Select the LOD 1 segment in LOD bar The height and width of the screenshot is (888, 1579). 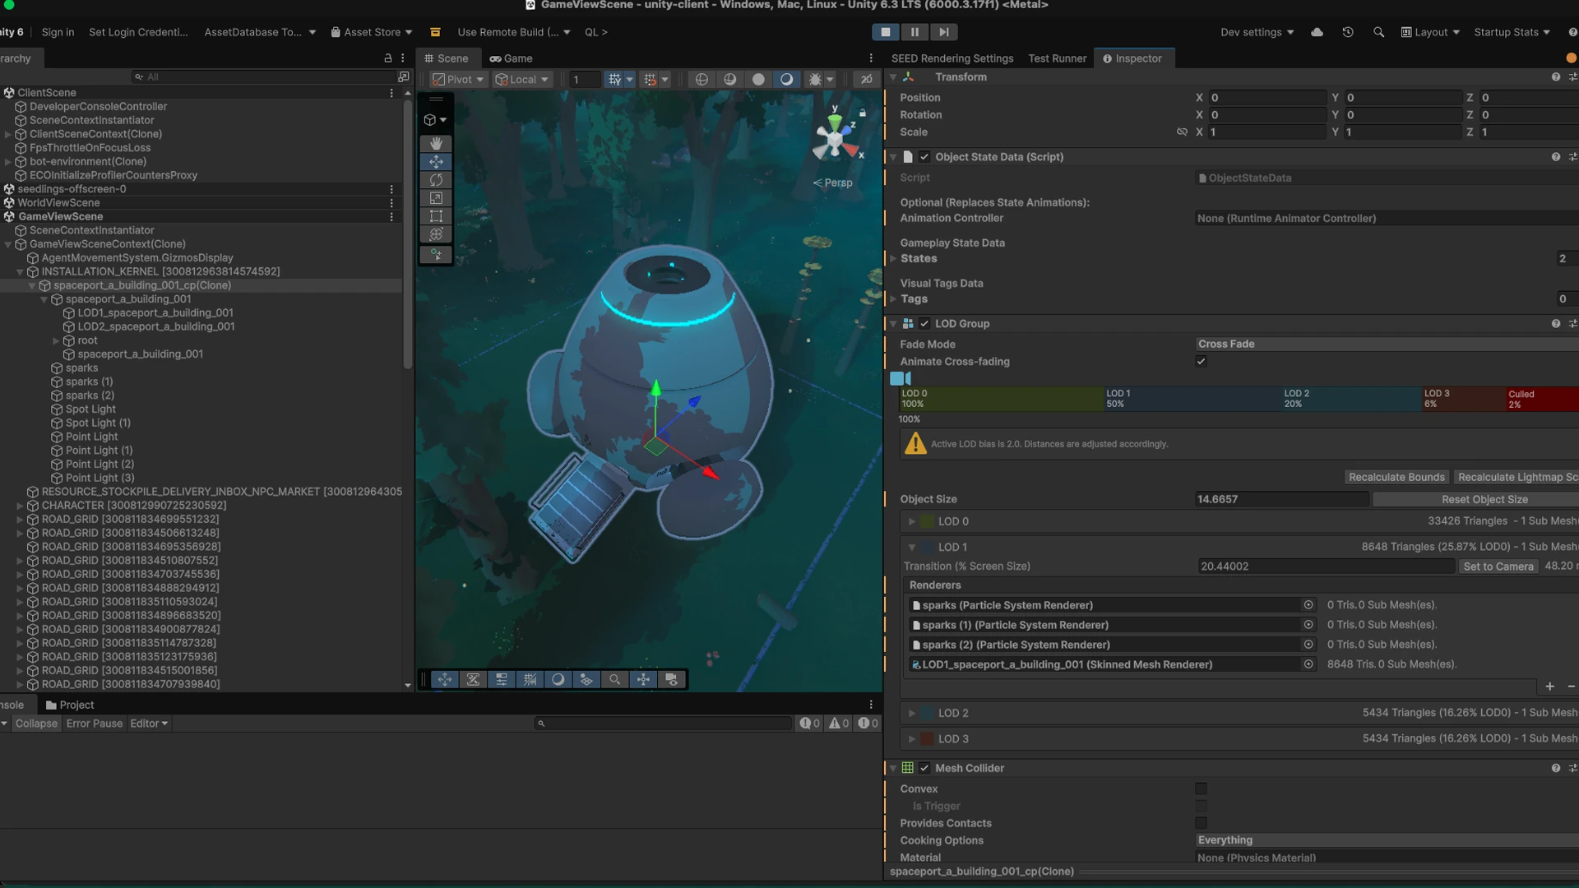pos(1192,399)
